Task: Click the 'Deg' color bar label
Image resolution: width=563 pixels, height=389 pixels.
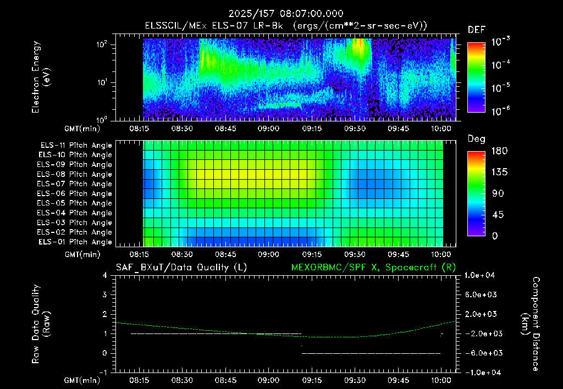Action: tap(477, 139)
